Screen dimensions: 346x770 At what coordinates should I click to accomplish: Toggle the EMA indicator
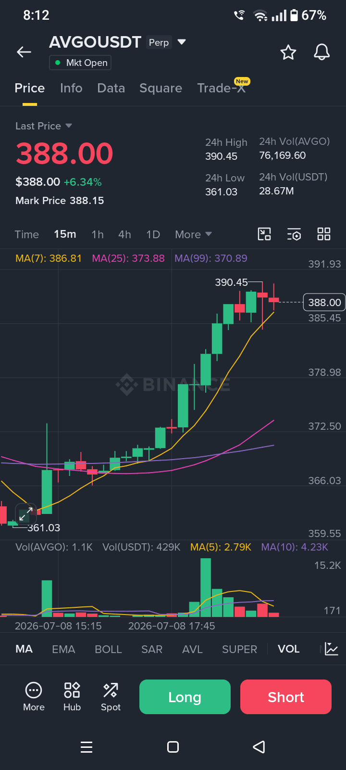[63, 649]
